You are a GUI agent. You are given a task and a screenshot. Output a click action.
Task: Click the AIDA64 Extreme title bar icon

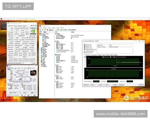[40, 26]
